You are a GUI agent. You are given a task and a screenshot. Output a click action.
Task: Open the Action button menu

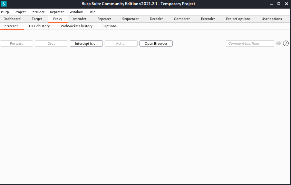[121, 44]
